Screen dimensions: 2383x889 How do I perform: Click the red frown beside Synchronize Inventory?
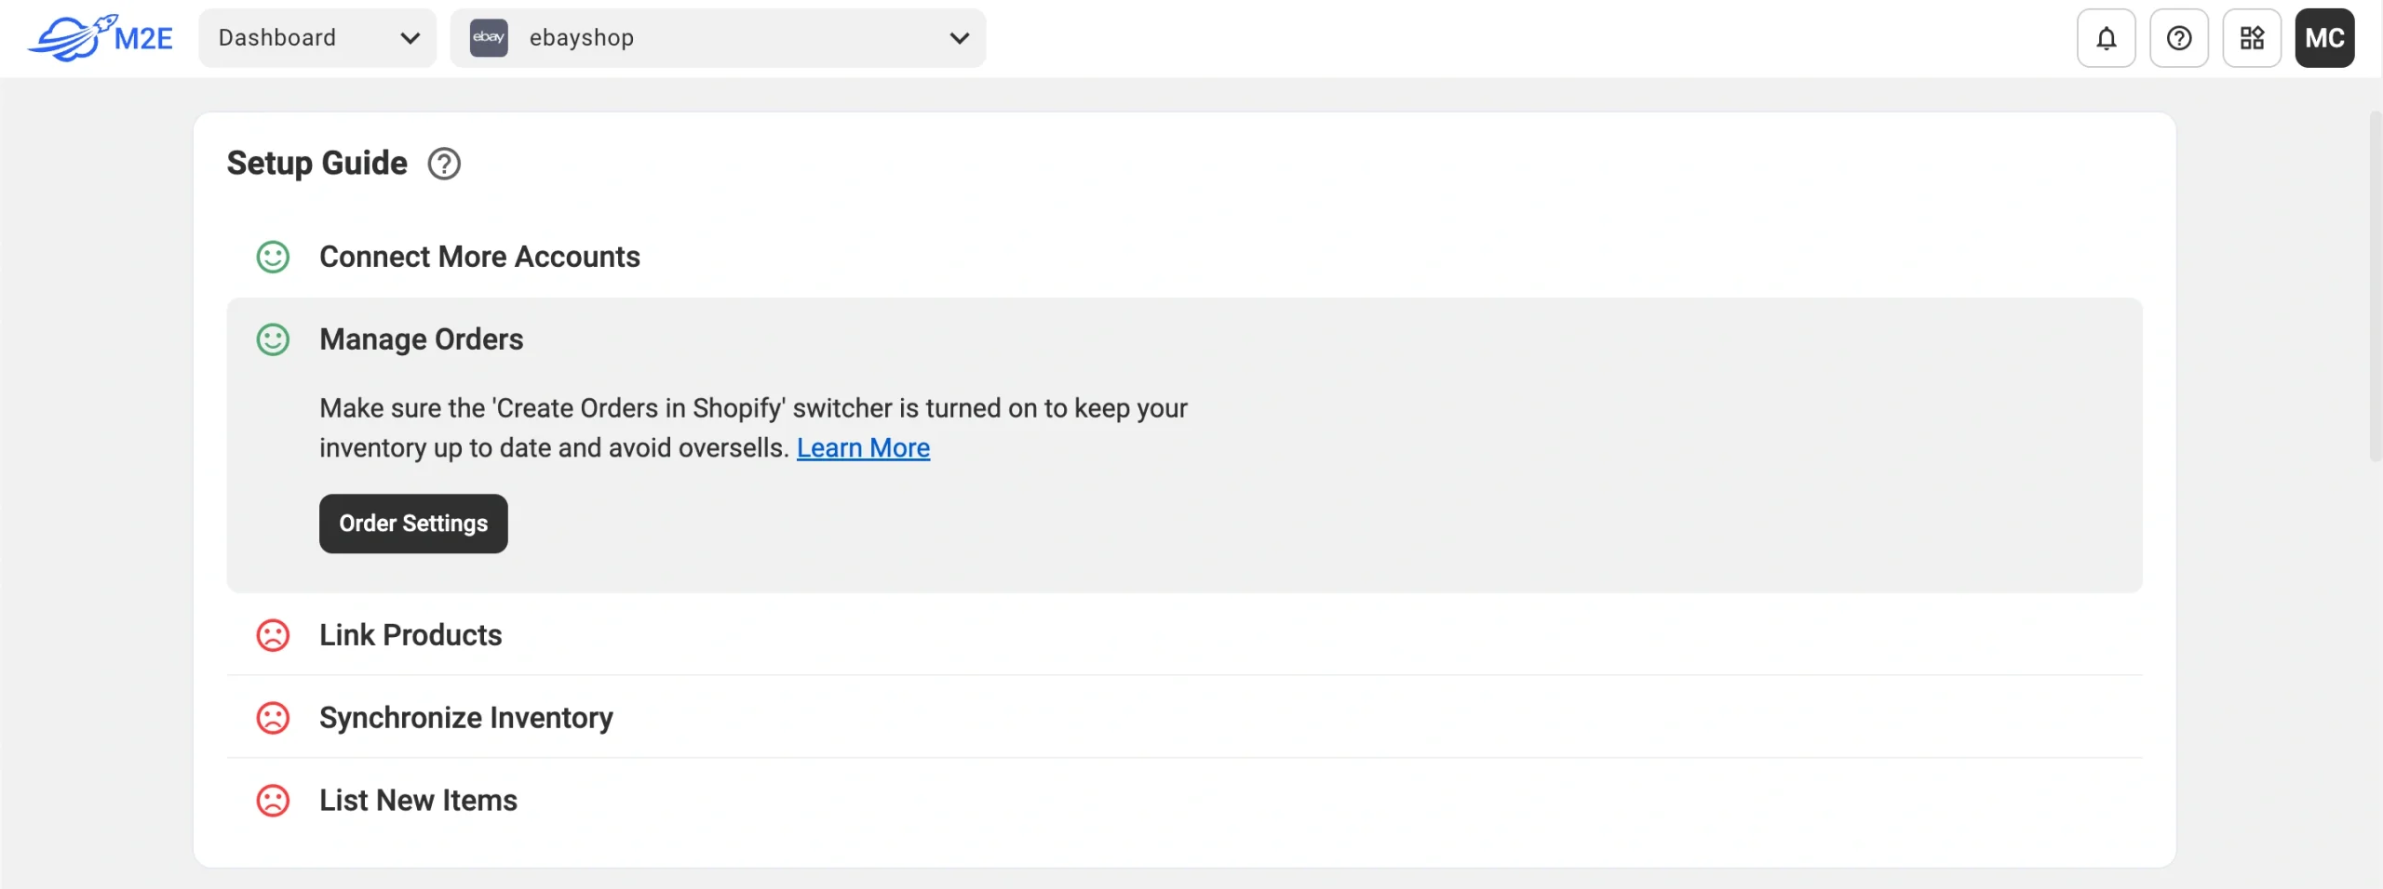272,718
